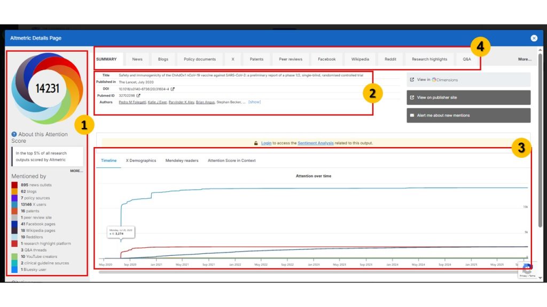Open the Facebook tab
The width and height of the screenshot is (547, 307).
coord(326,59)
